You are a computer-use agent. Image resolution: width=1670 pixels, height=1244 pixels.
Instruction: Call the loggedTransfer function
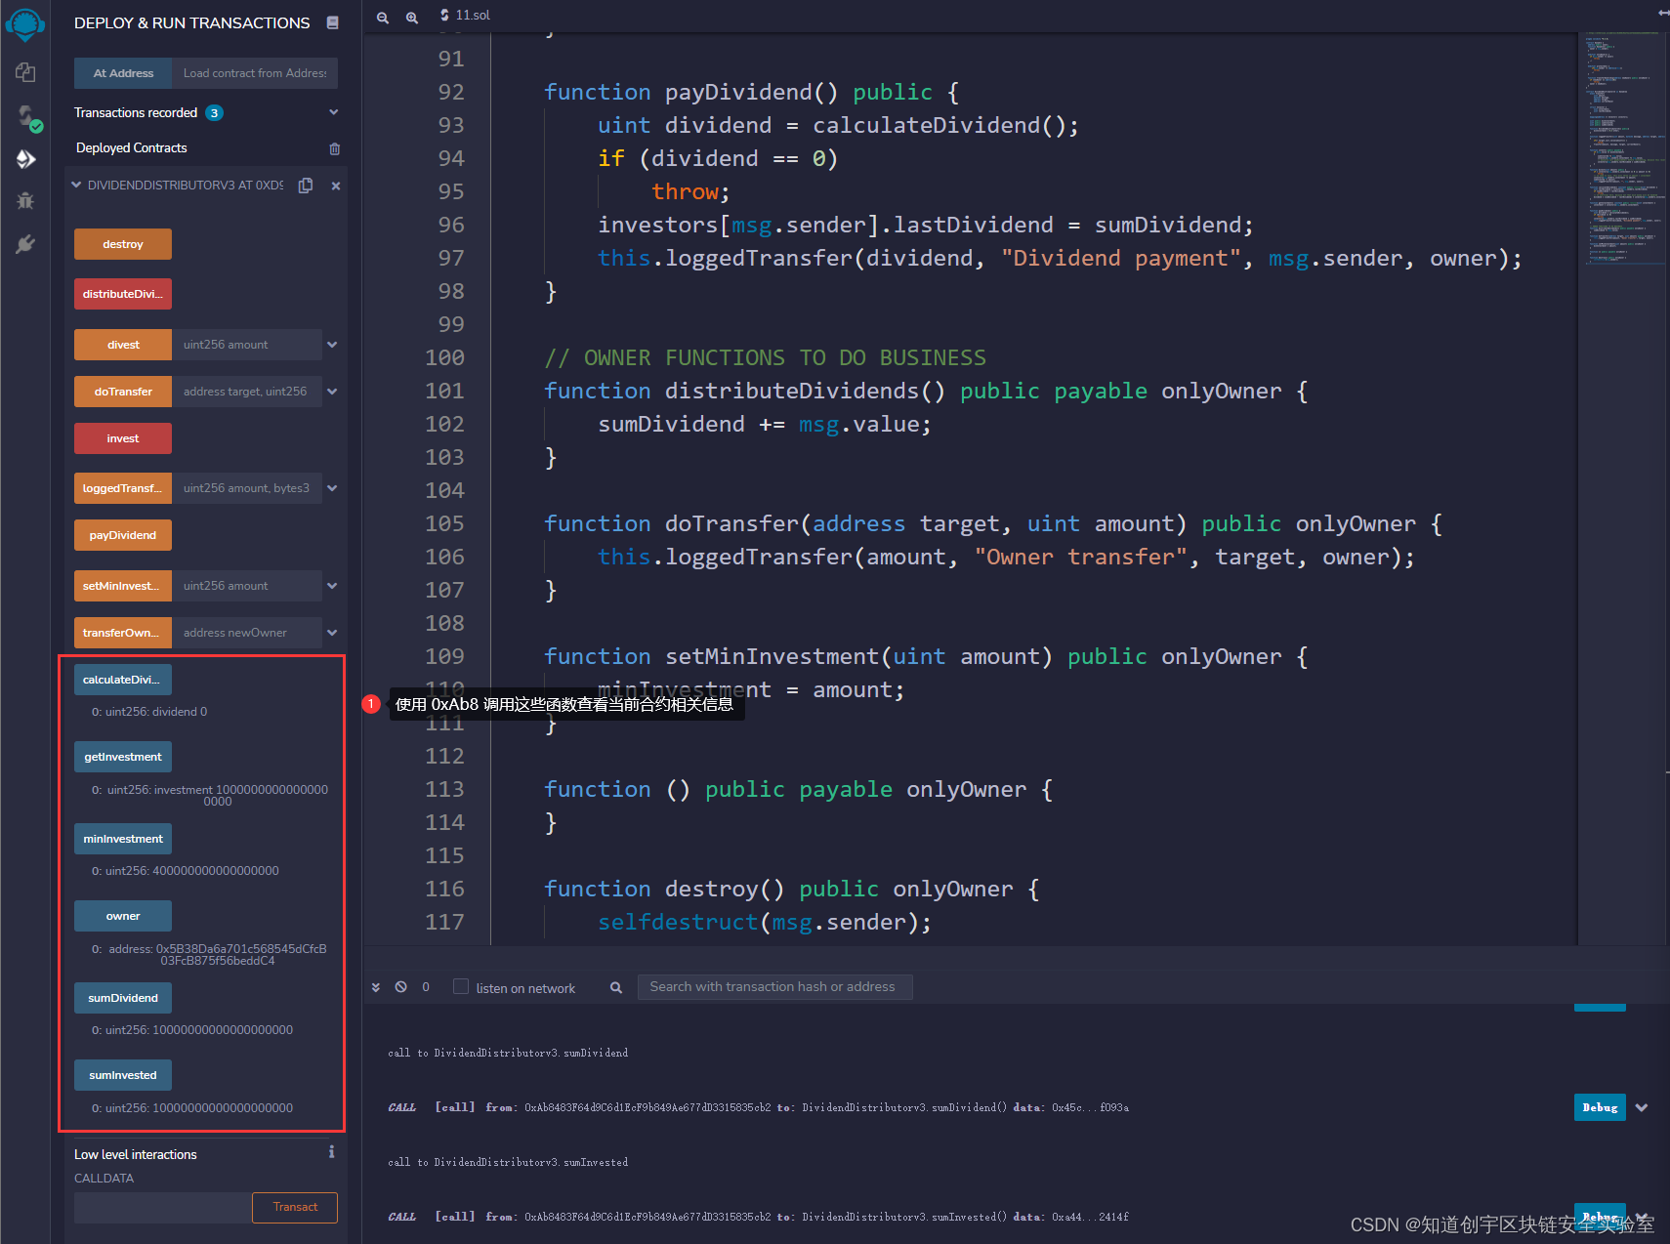(x=123, y=488)
